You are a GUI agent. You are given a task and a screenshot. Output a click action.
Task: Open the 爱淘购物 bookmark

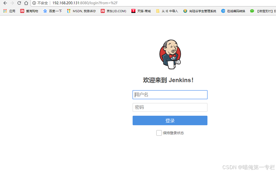coord(29,11)
